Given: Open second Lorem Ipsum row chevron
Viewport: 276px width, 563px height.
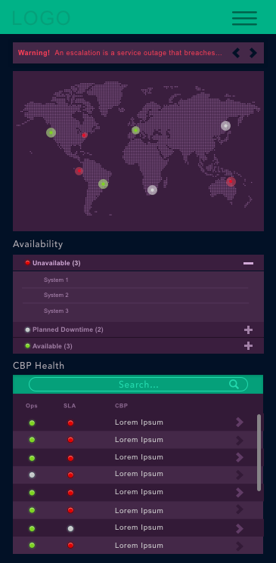Looking at the screenshot, I should pyautogui.click(x=240, y=441).
